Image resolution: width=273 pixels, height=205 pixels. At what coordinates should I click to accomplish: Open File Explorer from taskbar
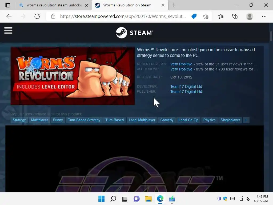(148, 199)
